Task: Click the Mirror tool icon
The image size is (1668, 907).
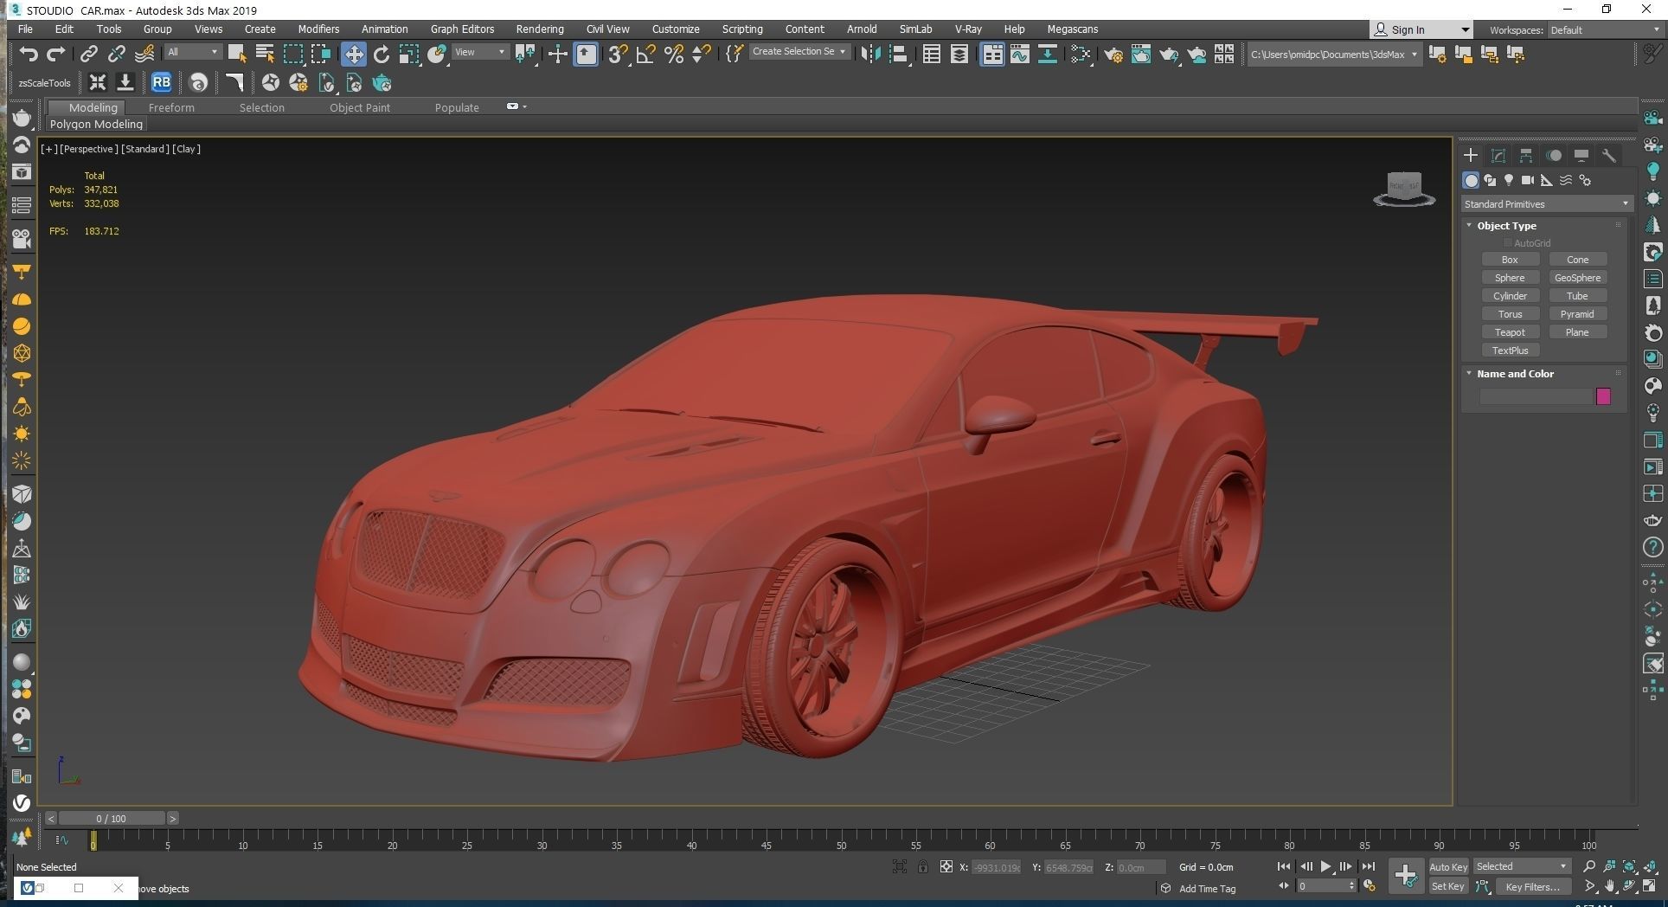Action: 870,55
